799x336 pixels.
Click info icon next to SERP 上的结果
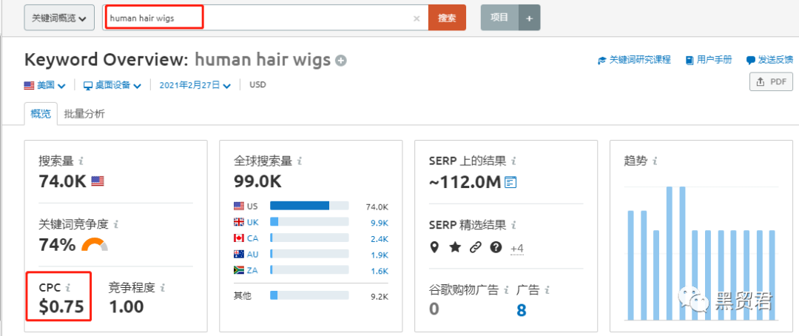513,161
